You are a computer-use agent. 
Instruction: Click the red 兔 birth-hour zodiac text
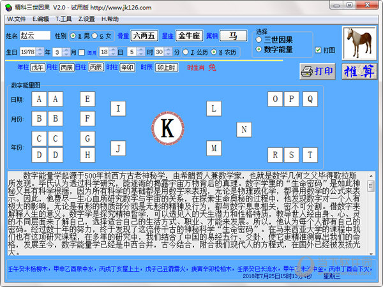tap(213, 68)
